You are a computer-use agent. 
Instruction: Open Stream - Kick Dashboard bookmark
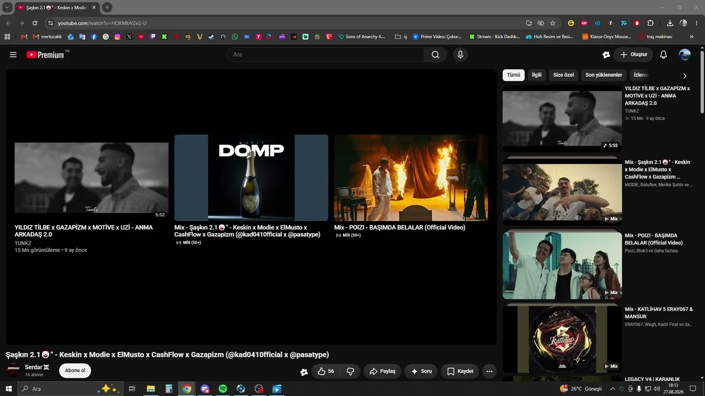pos(494,37)
